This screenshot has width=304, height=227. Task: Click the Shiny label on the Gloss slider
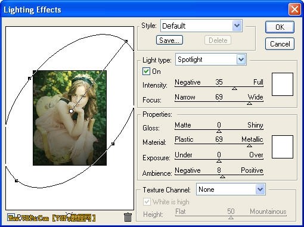[x=255, y=125]
